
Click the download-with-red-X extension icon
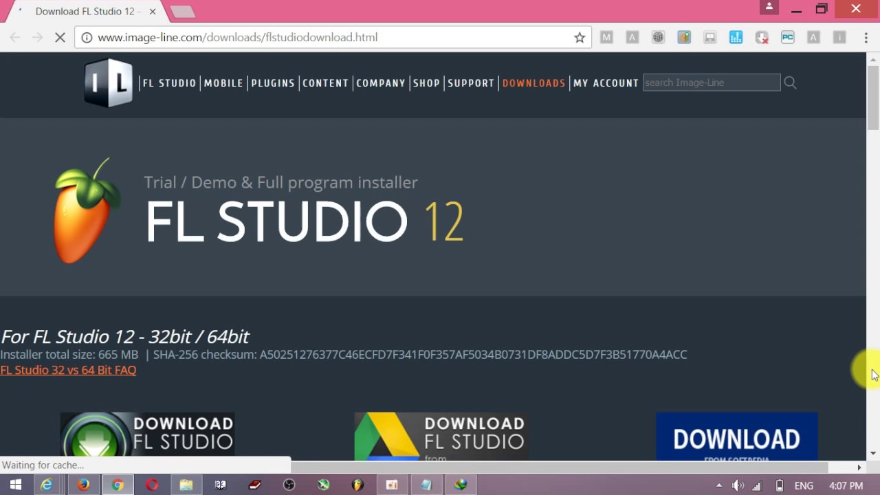(x=762, y=38)
